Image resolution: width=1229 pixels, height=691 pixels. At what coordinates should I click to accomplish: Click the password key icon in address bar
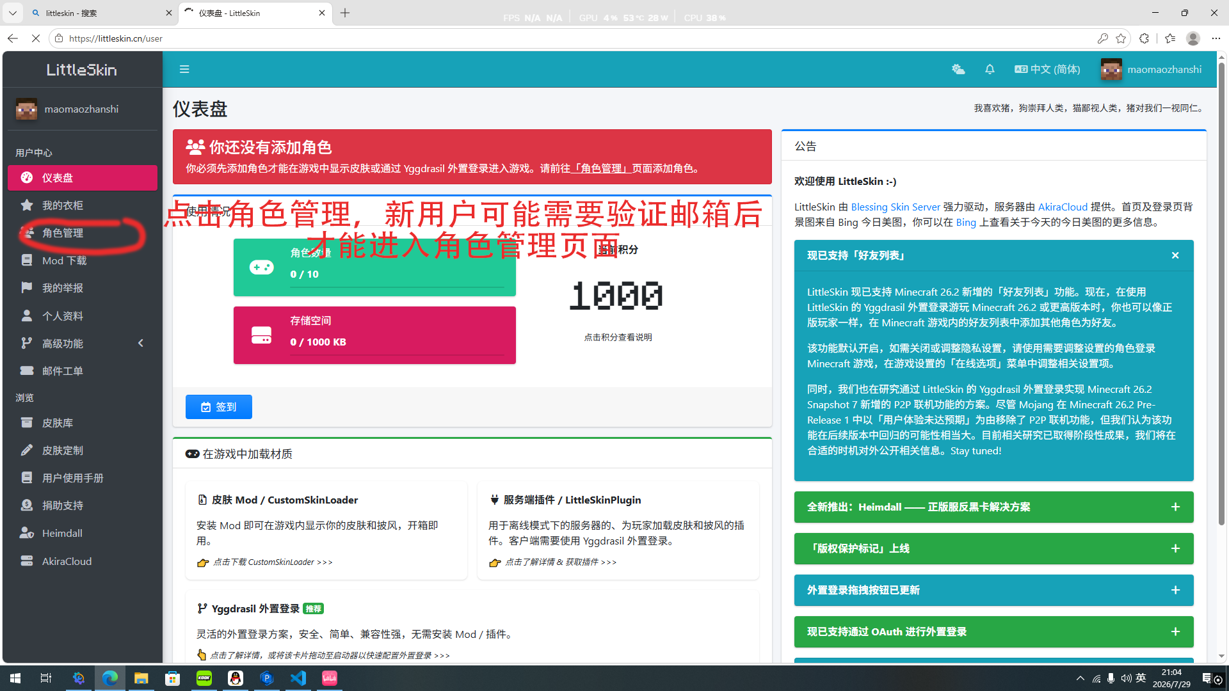coord(1102,38)
